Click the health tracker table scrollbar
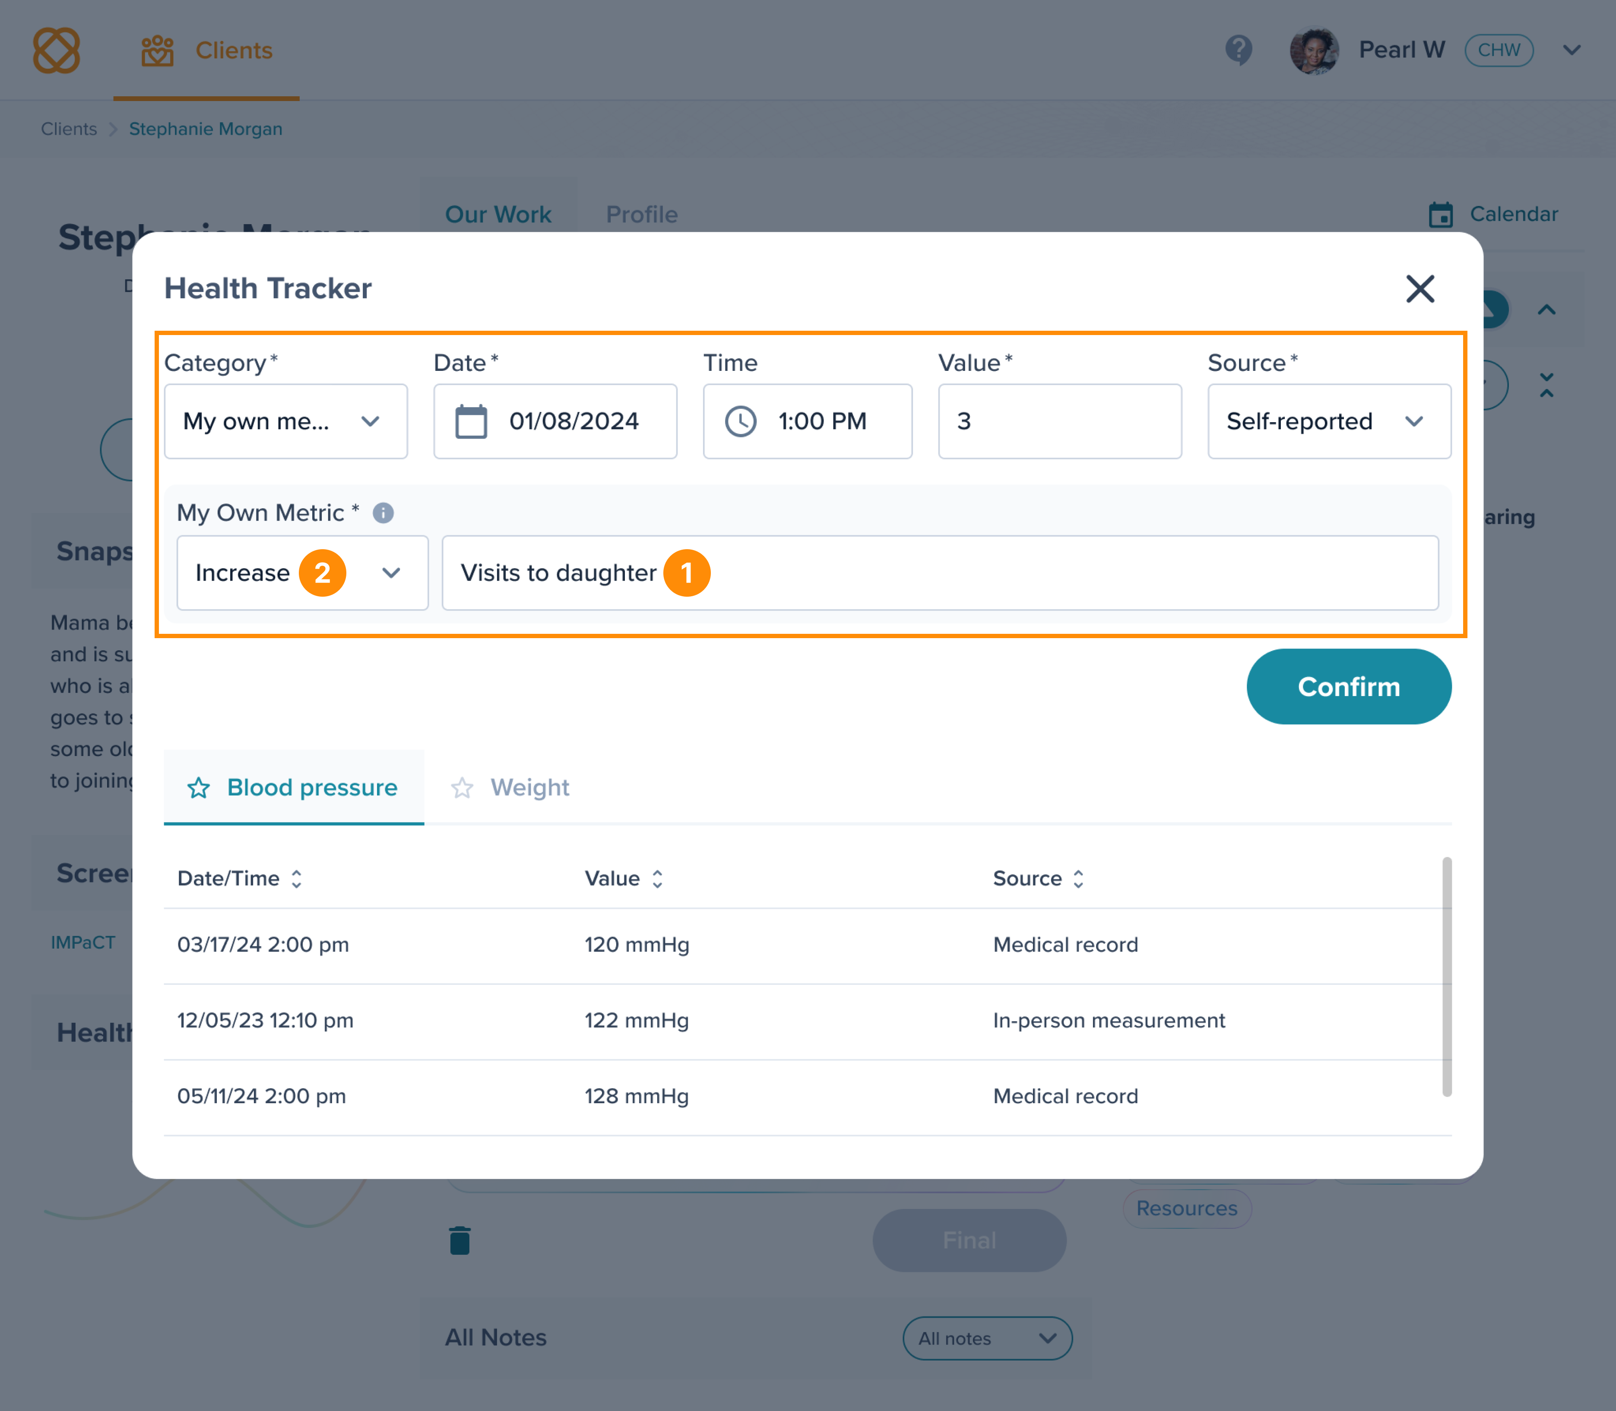 pos(1447,976)
